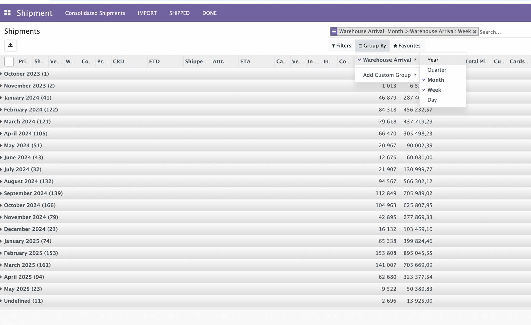Open the Favorites star menu
531x325 pixels.
point(407,46)
